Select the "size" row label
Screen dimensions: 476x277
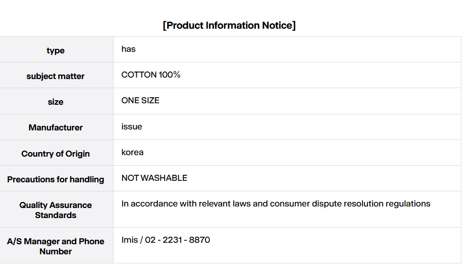(x=56, y=102)
